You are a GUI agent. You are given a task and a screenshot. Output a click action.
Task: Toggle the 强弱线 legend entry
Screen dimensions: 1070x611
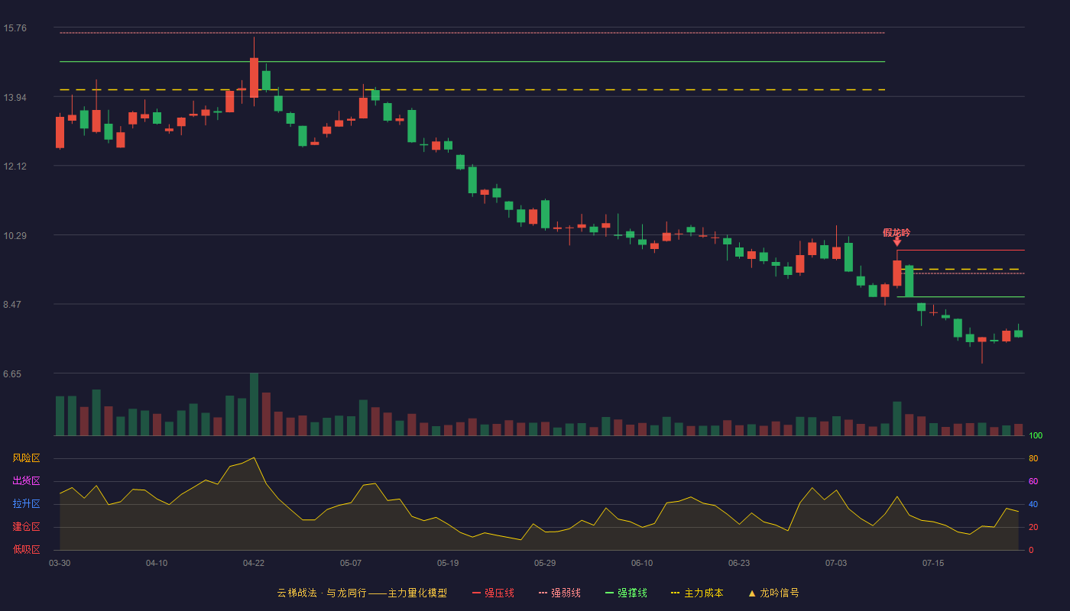559,593
